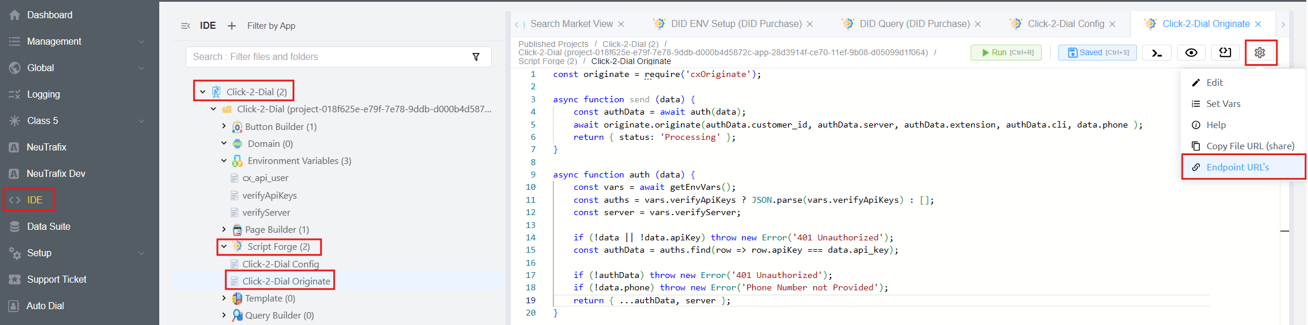Select Endpoint URL's from the settings menu

(1237, 167)
